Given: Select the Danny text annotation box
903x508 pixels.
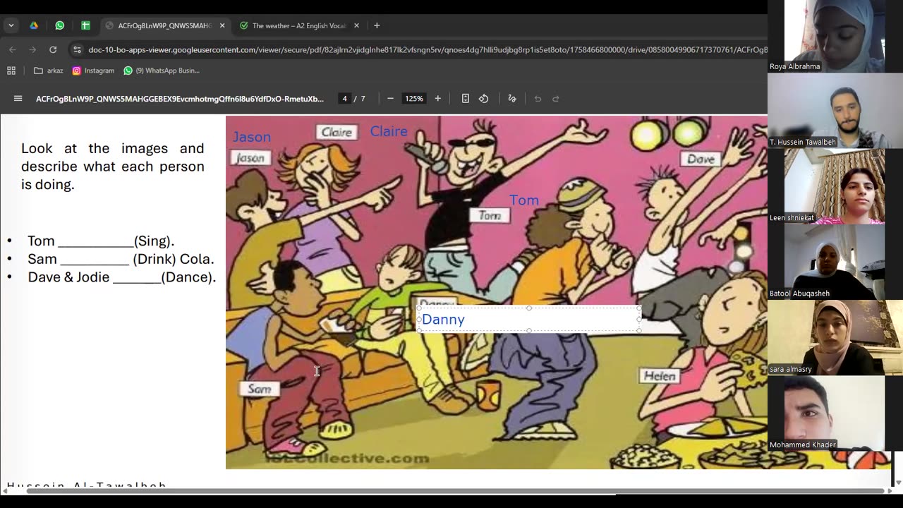Looking at the screenshot, I should (x=528, y=320).
